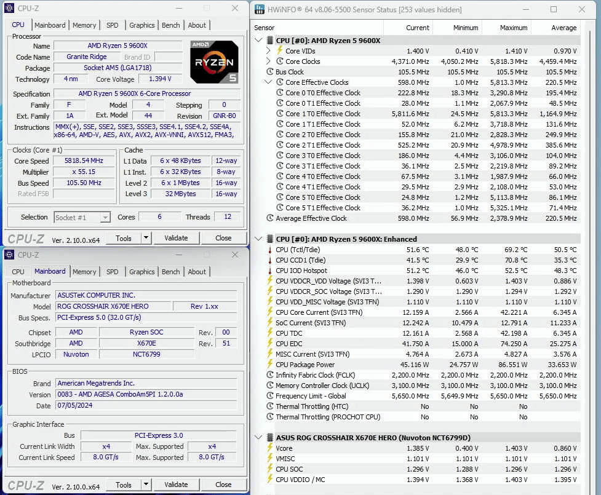Image resolution: width=601 pixels, height=495 pixels.
Task: Click the ROG CROSSHAIR X670E HERO model field
Action: [x=113, y=306]
